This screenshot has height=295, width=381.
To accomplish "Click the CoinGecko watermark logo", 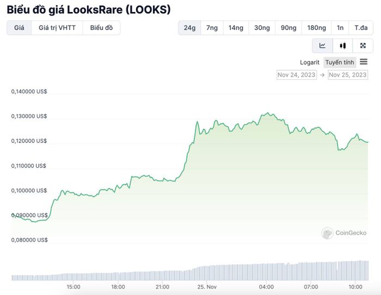I will [x=327, y=233].
